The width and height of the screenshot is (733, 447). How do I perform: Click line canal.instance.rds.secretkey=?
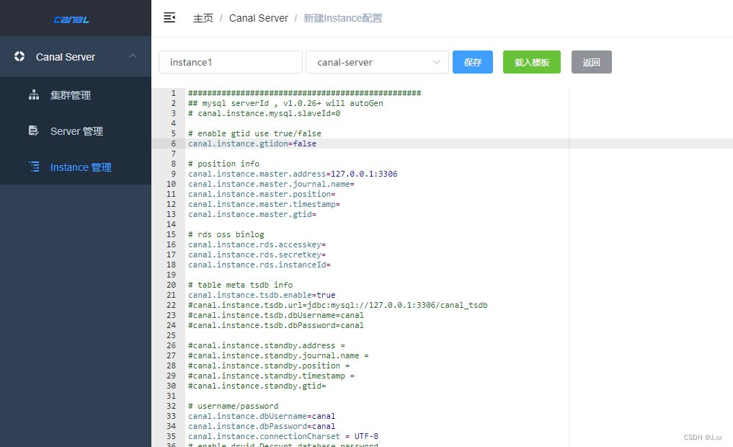(257, 255)
